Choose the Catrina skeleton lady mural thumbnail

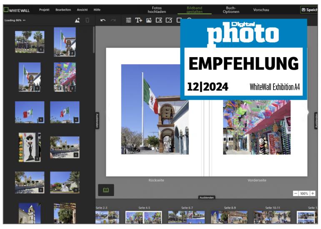(x=30, y=147)
